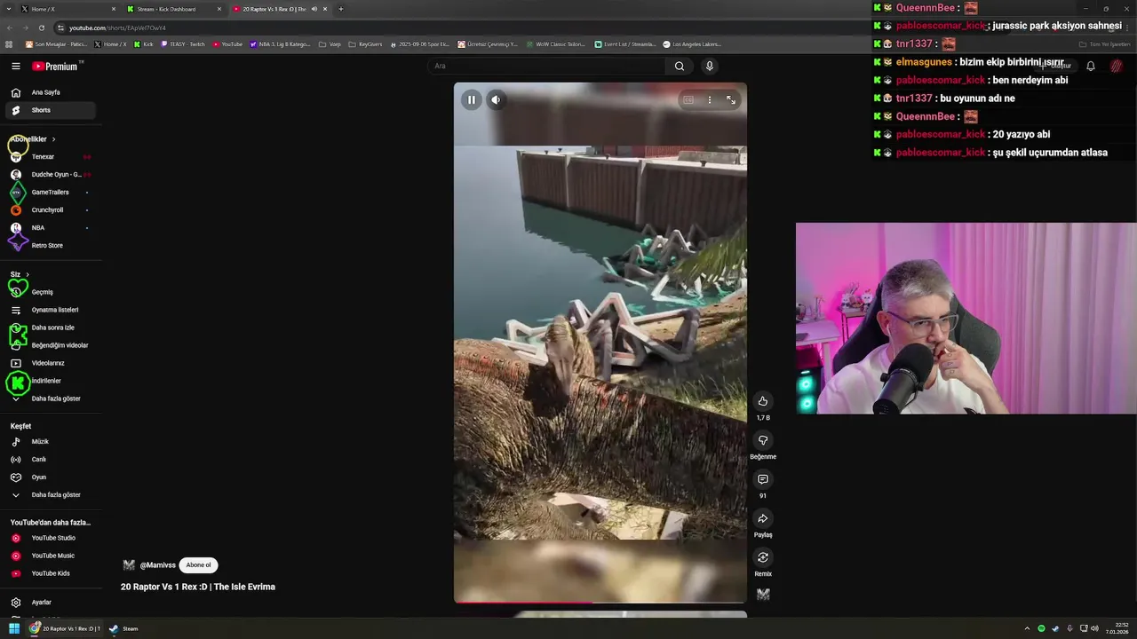Viewport: 1137px width, 639px height.
Task: Open the Los Angeles Lakers bookmark
Action: click(x=692, y=43)
